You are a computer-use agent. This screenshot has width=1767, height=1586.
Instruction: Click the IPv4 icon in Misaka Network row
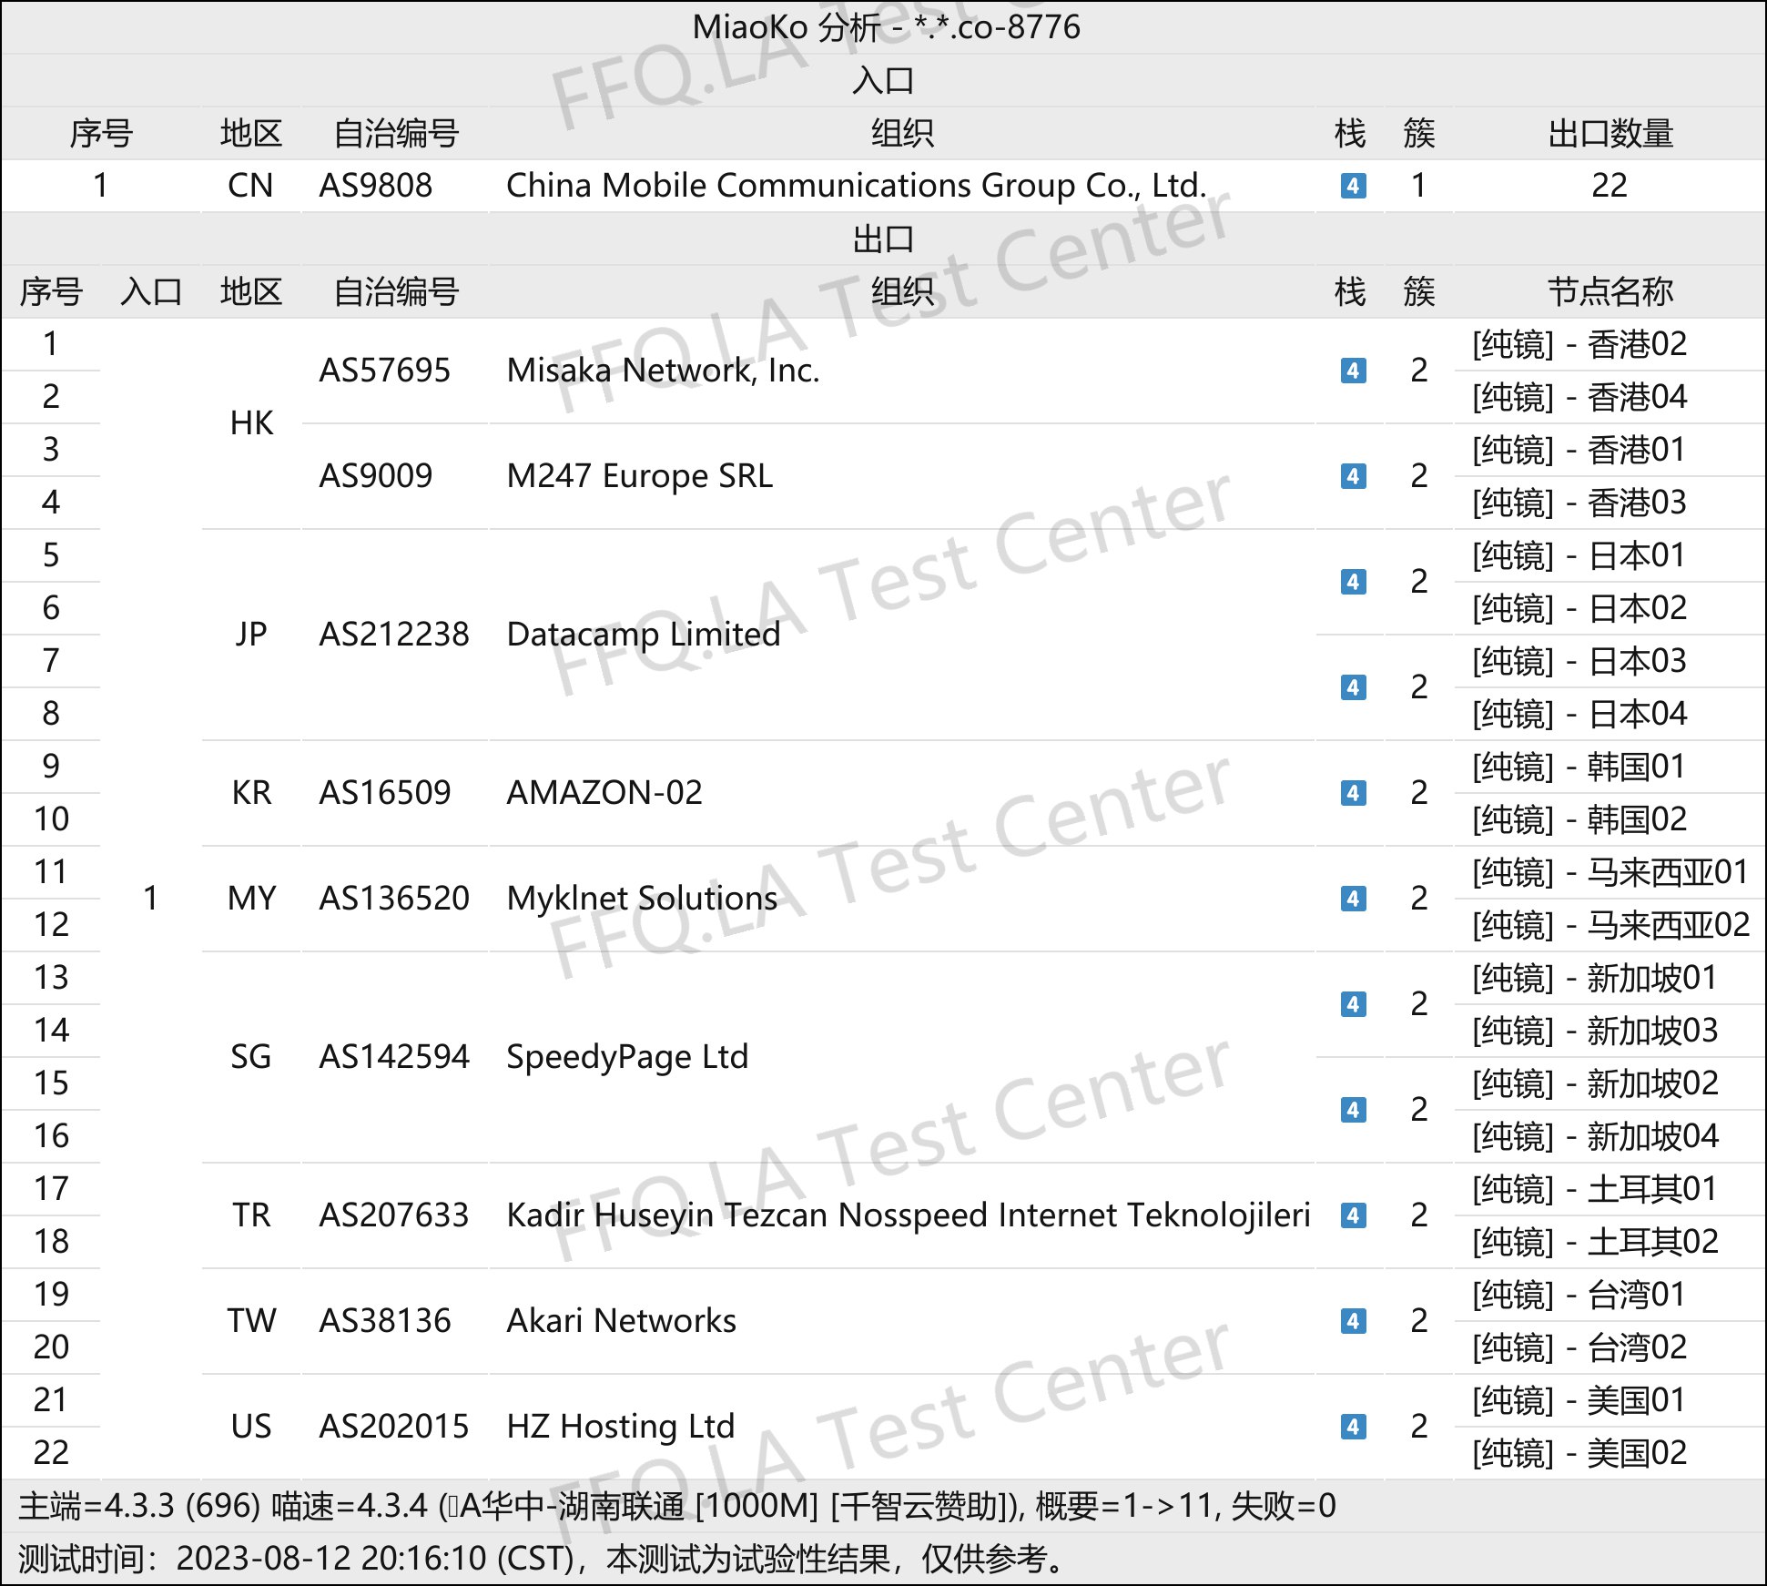click(x=1353, y=371)
